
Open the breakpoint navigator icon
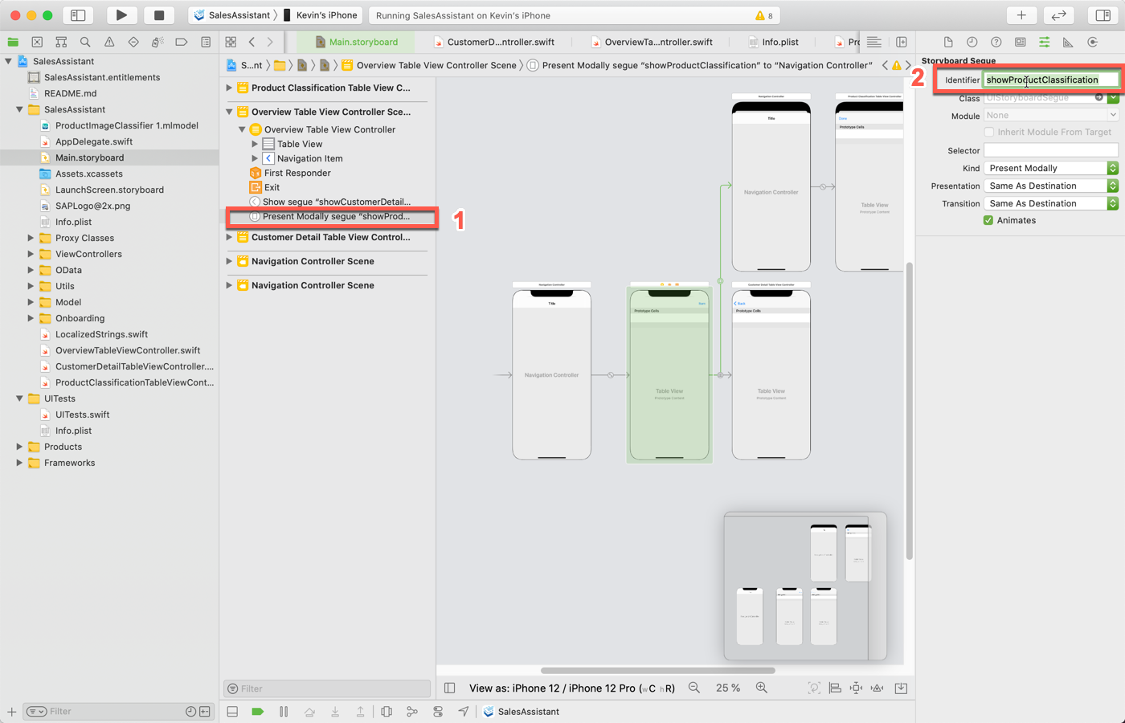click(x=182, y=42)
